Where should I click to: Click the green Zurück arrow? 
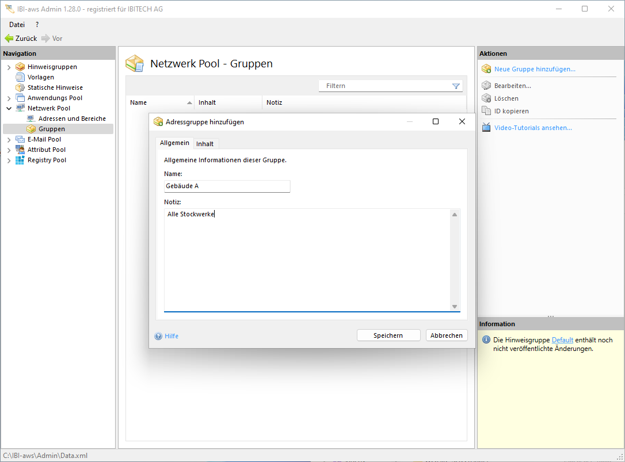point(9,39)
